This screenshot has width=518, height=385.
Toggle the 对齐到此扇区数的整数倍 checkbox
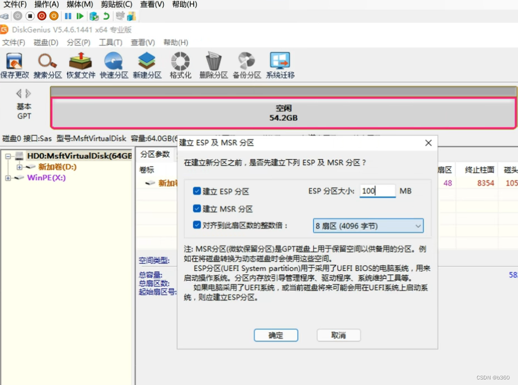coord(197,225)
